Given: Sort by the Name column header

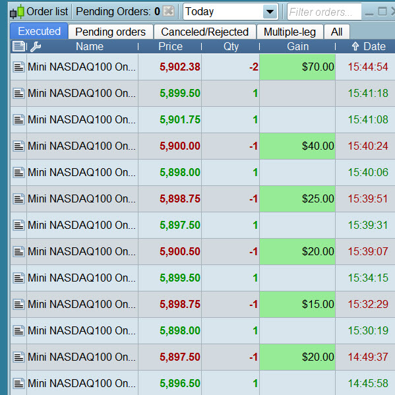Looking at the screenshot, I should (x=90, y=46).
